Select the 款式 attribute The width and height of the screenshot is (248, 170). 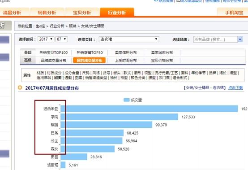point(127,73)
